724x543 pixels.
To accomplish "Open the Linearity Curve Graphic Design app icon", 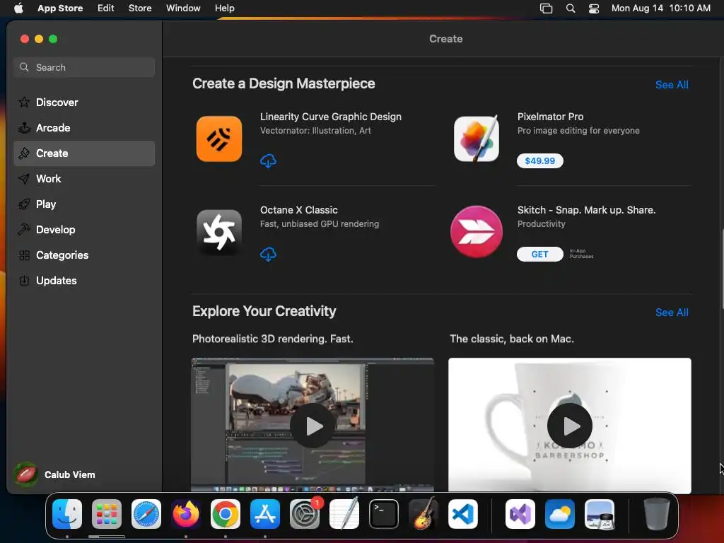I will [219, 139].
